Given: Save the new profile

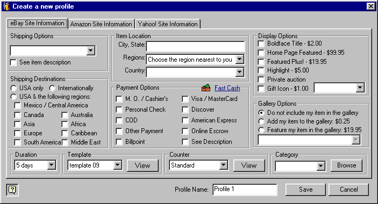Looking at the screenshot, I should tap(305, 190).
